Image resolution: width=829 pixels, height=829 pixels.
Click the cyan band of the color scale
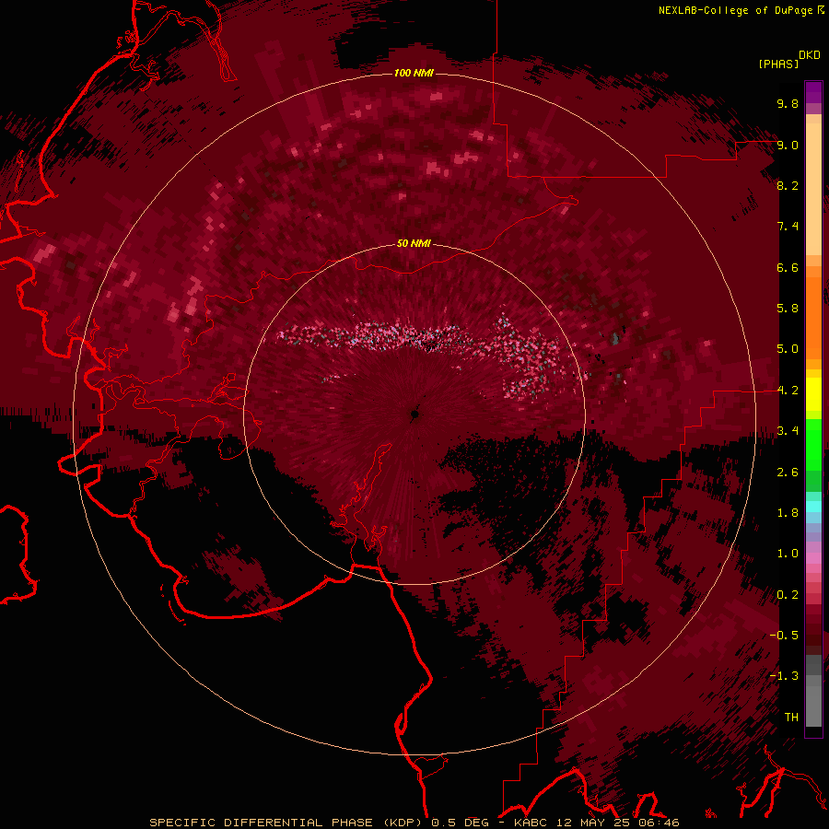click(x=813, y=506)
